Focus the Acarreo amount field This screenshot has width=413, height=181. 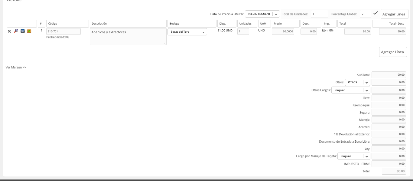pos(389,127)
